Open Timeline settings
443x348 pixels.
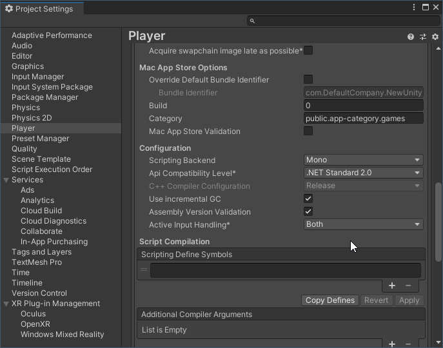27,283
